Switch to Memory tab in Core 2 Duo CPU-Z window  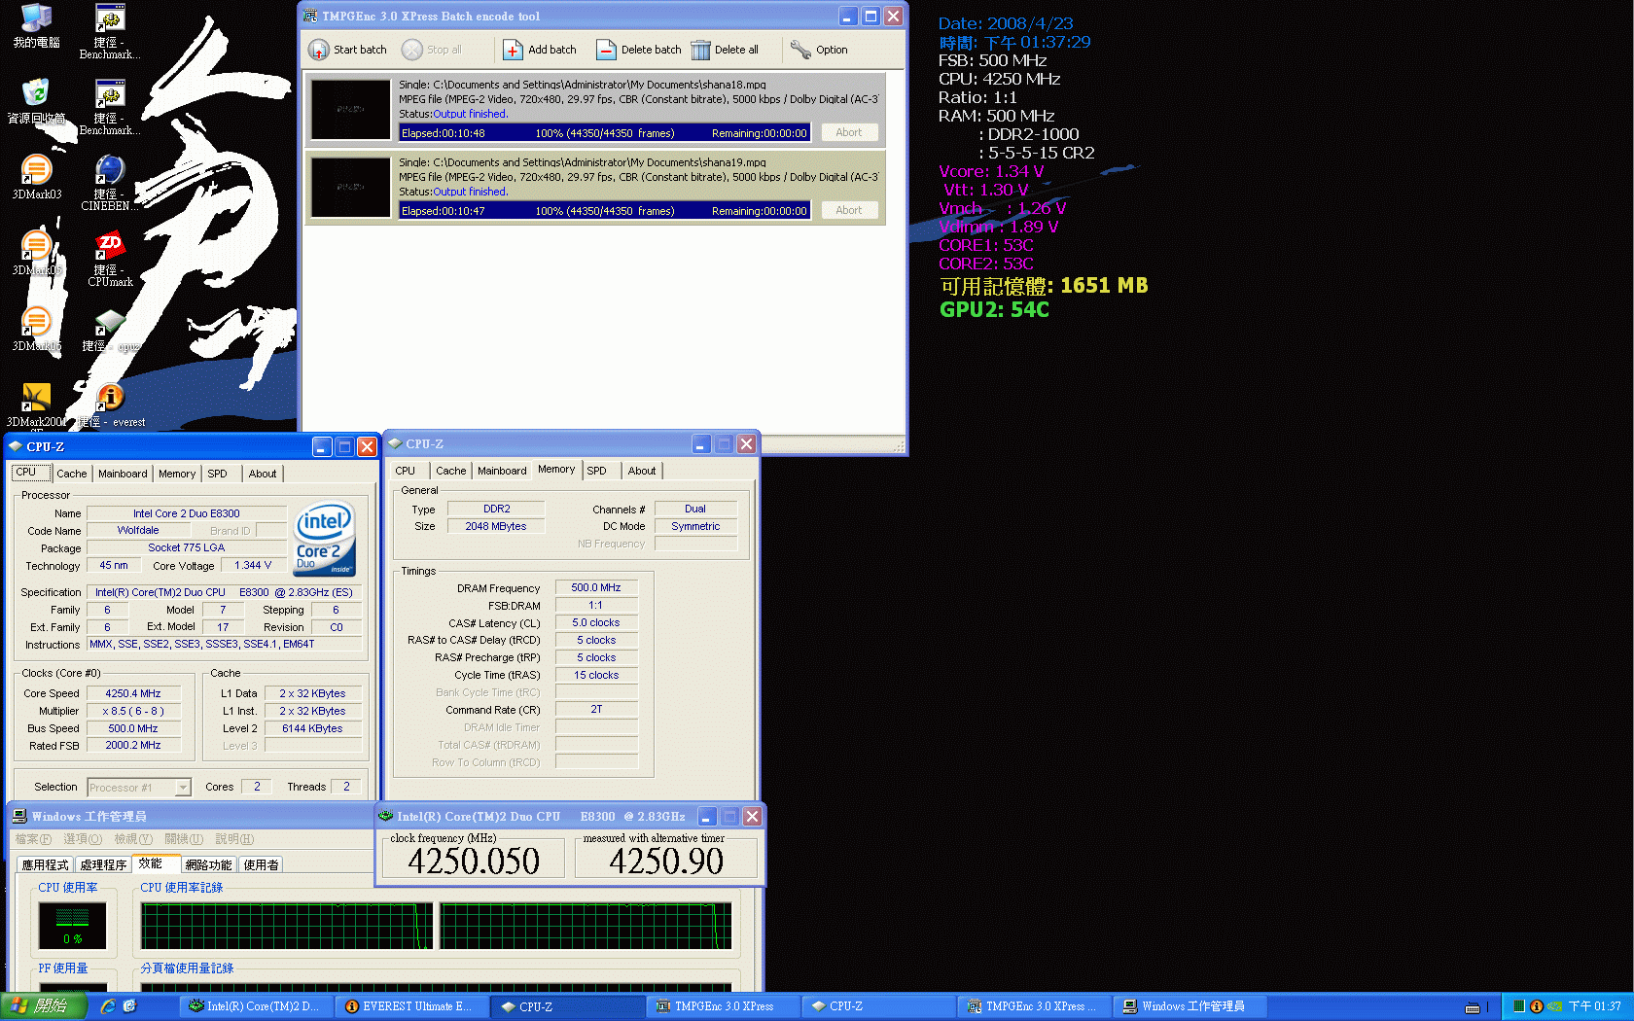(x=177, y=474)
